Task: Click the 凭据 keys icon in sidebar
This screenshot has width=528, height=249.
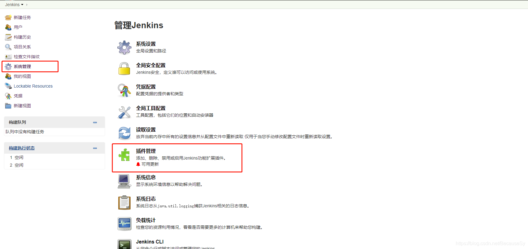Action: coord(8,96)
